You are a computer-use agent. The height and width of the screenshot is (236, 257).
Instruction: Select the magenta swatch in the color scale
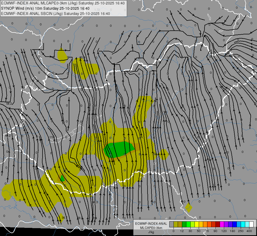[222, 224]
